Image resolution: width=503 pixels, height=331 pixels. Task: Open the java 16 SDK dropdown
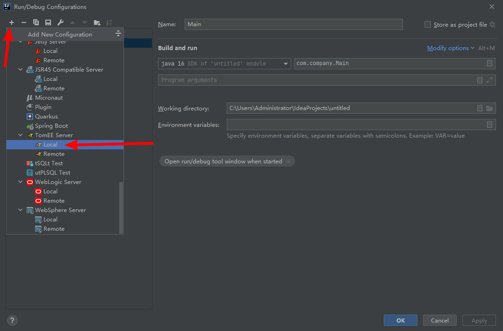click(x=224, y=64)
